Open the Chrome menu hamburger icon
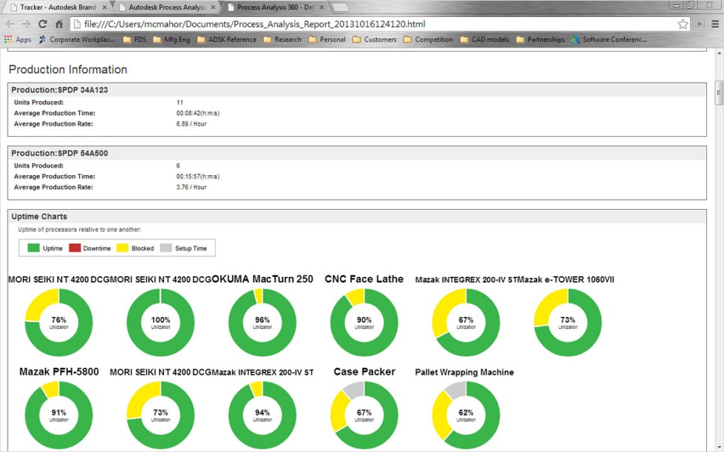724x452 pixels. (715, 24)
